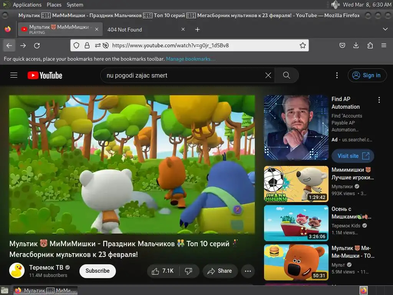The image size is (393, 295).
Task: Open the Firefox downloads panel
Action: point(356,45)
